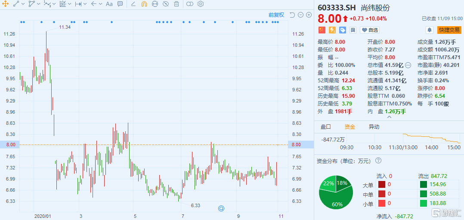Screen dimensions: 464x220
Task: Click 成交额 1006.20万 value
Action: pyautogui.click(x=447, y=50)
